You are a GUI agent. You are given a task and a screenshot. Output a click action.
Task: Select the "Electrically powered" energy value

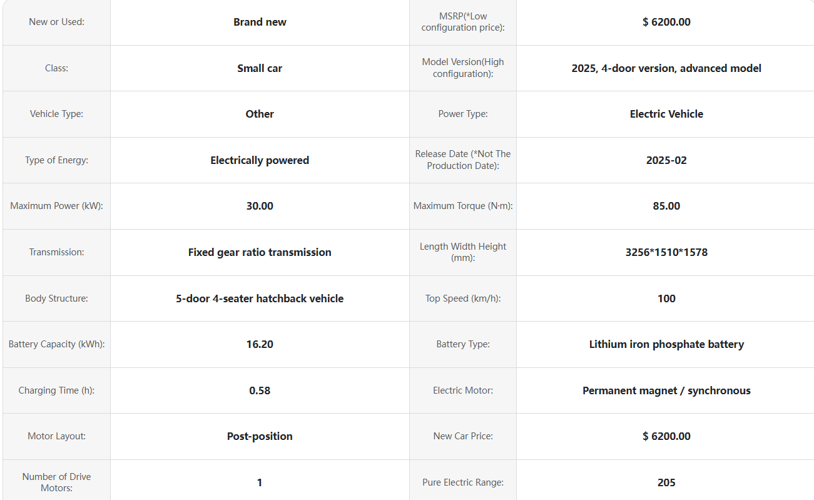tap(260, 160)
